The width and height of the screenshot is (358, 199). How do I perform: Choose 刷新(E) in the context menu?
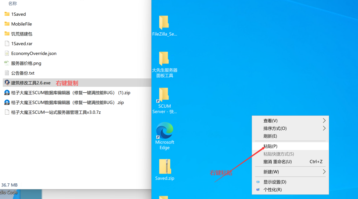[270, 136]
